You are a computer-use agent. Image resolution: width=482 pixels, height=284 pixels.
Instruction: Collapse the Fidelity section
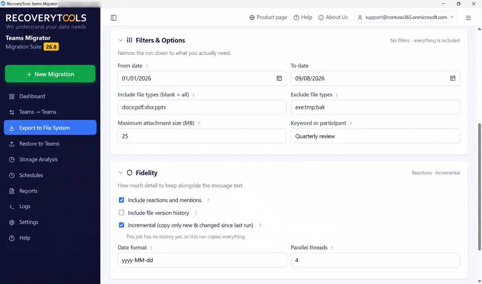pyautogui.click(x=120, y=173)
